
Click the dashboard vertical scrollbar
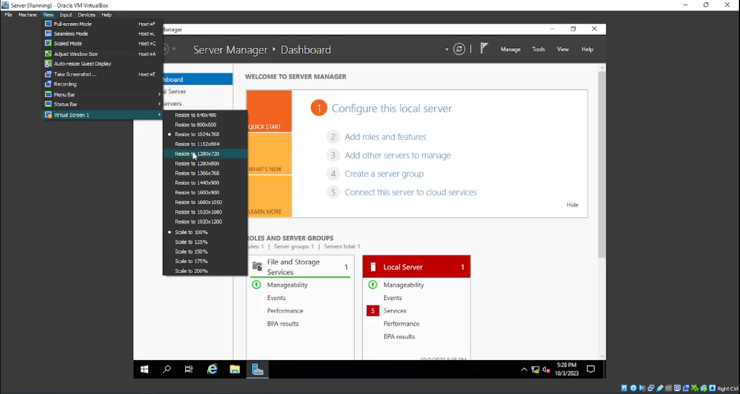(602, 165)
